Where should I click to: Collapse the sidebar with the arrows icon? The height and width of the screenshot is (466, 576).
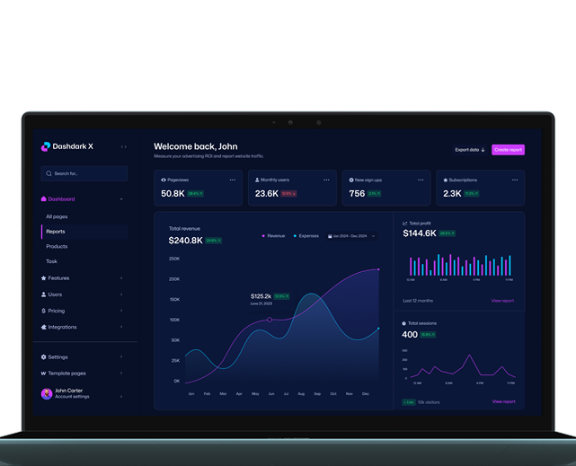point(124,146)
